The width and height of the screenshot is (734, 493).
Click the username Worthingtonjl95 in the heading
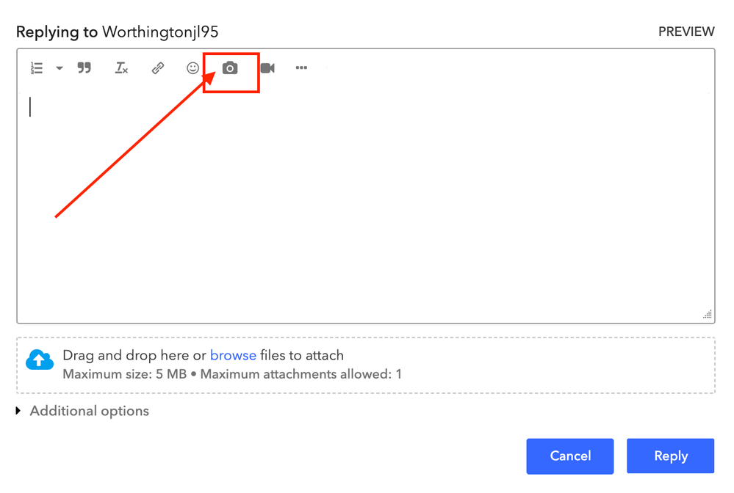[x=160, y=32]
